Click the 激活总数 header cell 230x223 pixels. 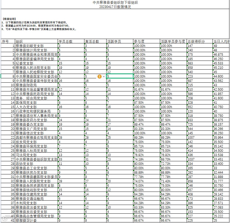click(x=95, y=41)
